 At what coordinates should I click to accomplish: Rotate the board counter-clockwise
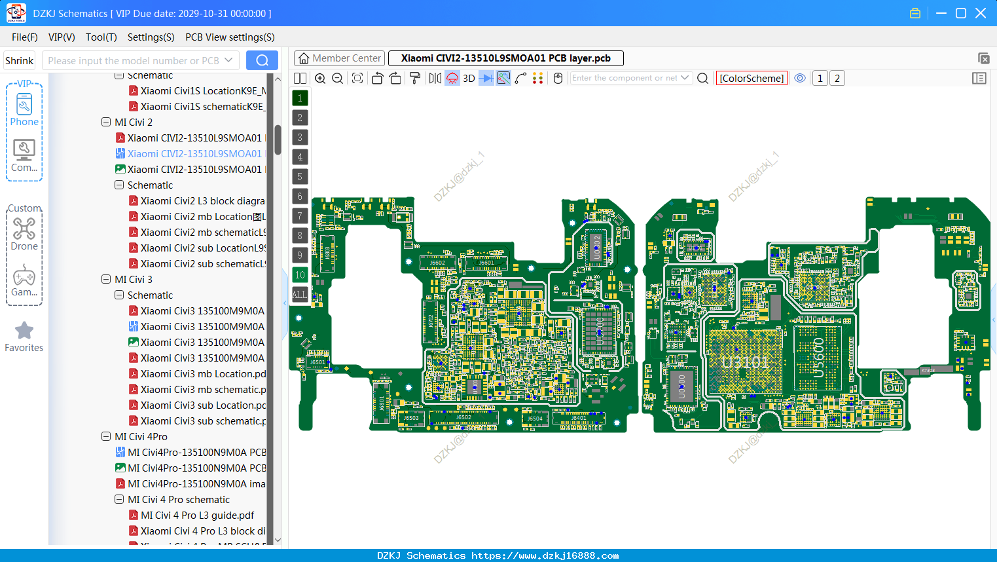pyautogui.click(x=377, y=79)
